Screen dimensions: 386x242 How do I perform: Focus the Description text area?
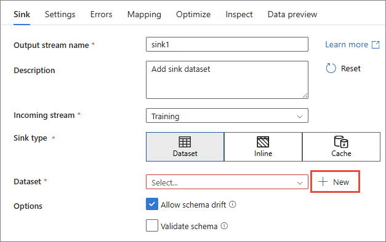[x=227, y=80]
